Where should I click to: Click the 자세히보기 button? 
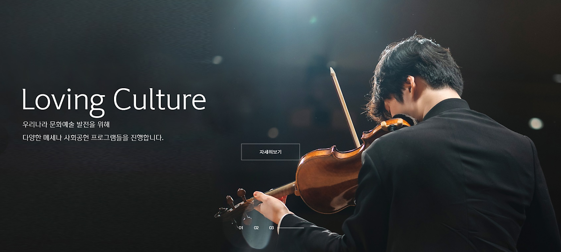pos(270,152)
